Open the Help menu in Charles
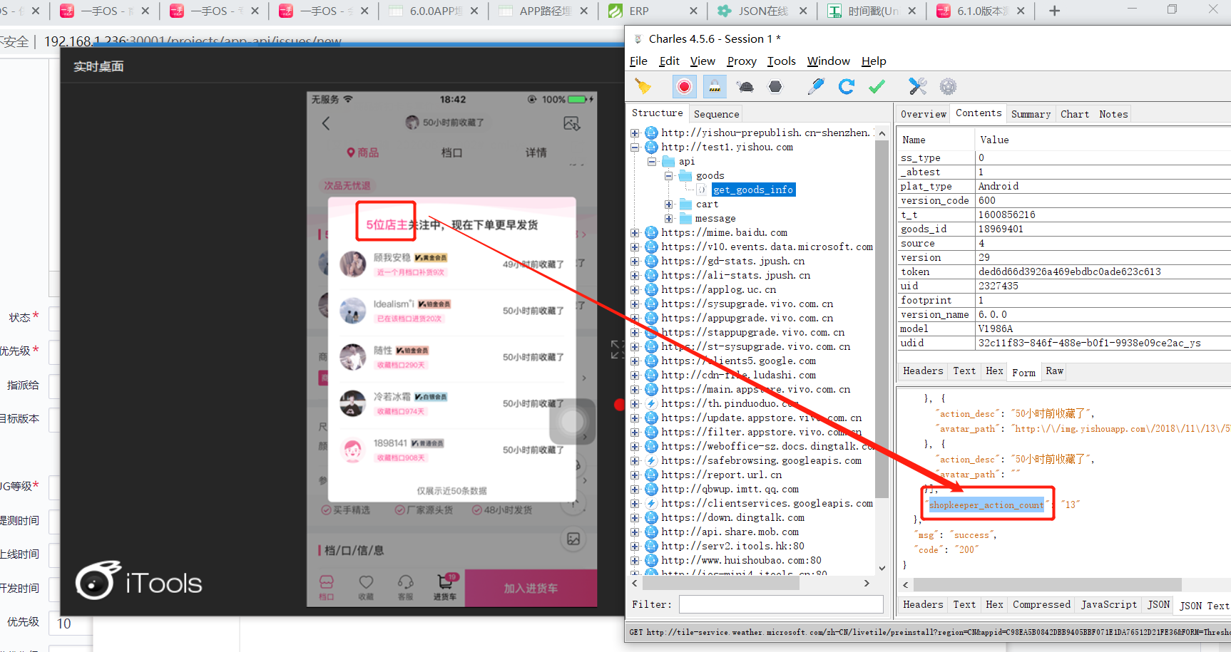The image size is (1231, 652). tap(874, 61)
